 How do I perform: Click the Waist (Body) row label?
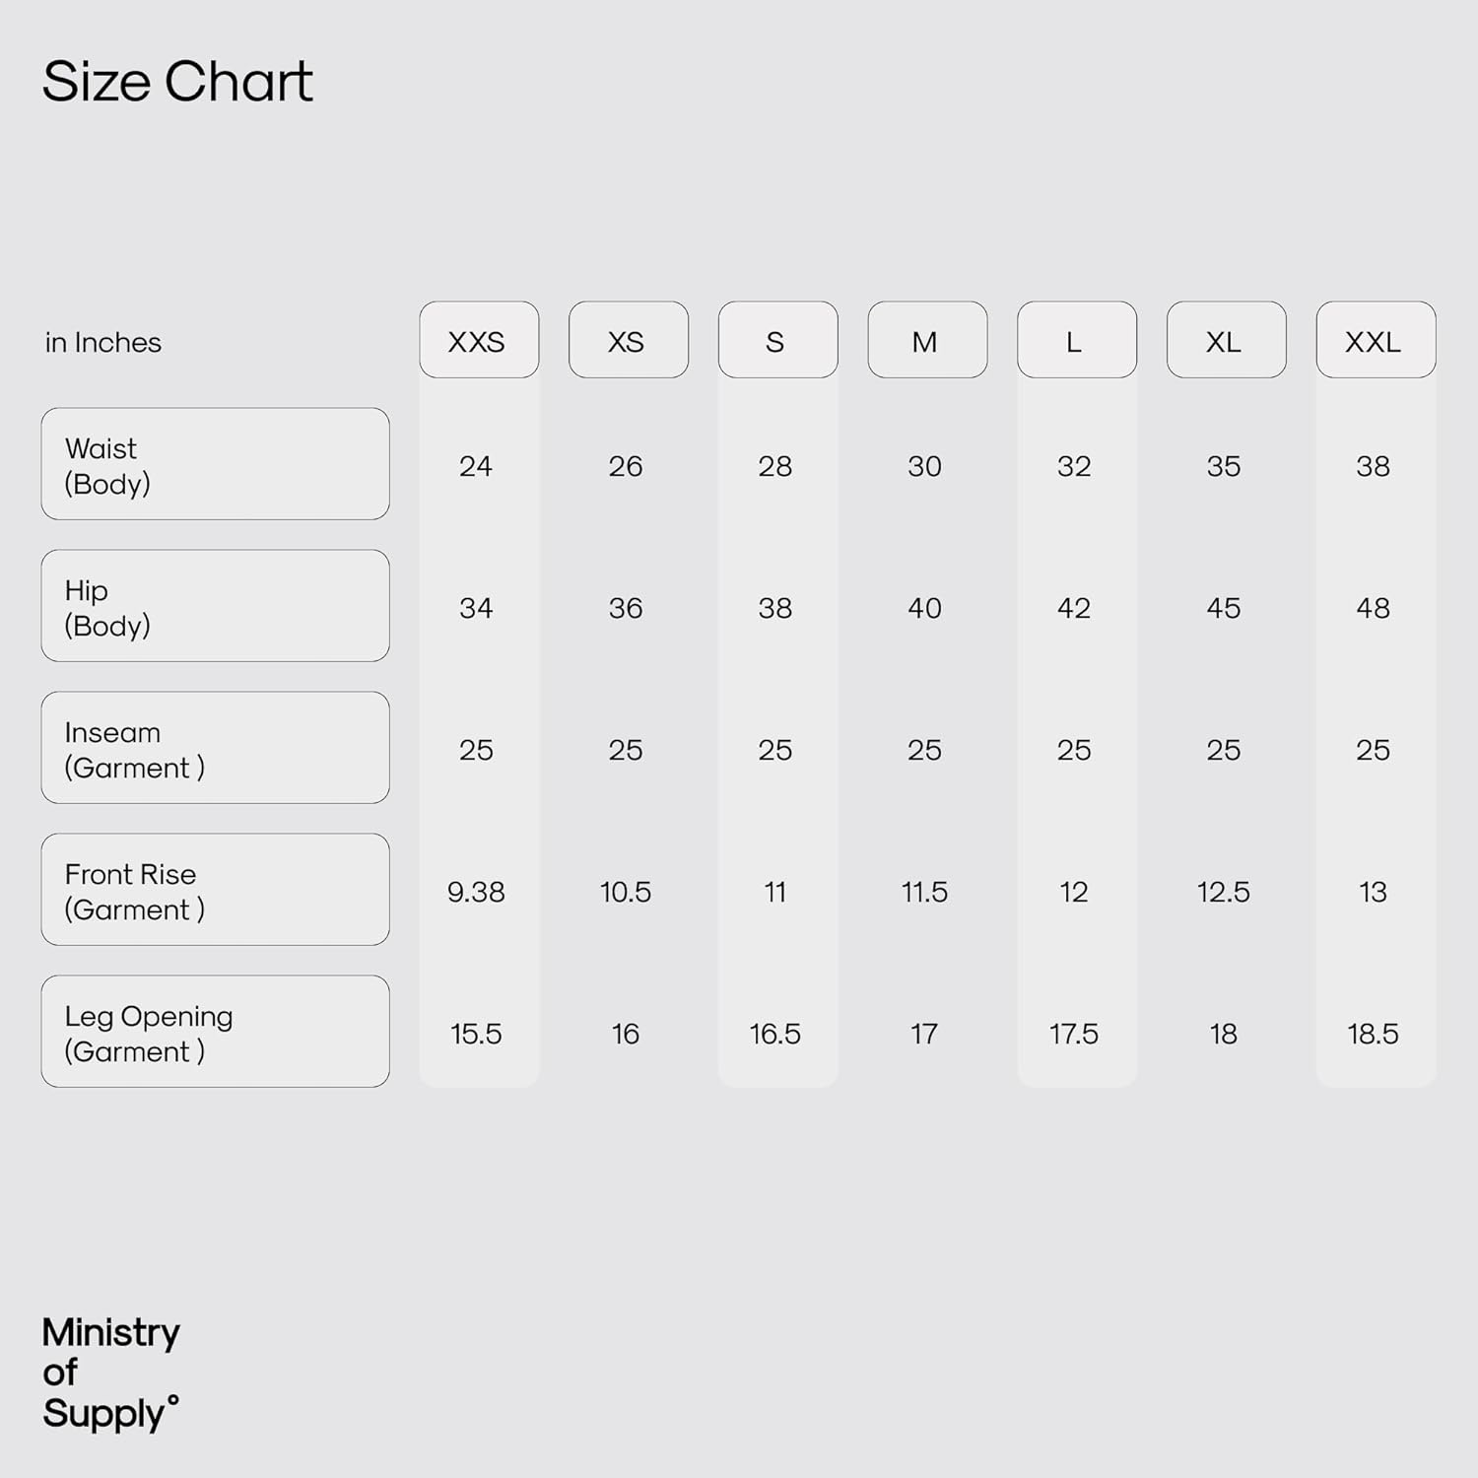(215, 464)
